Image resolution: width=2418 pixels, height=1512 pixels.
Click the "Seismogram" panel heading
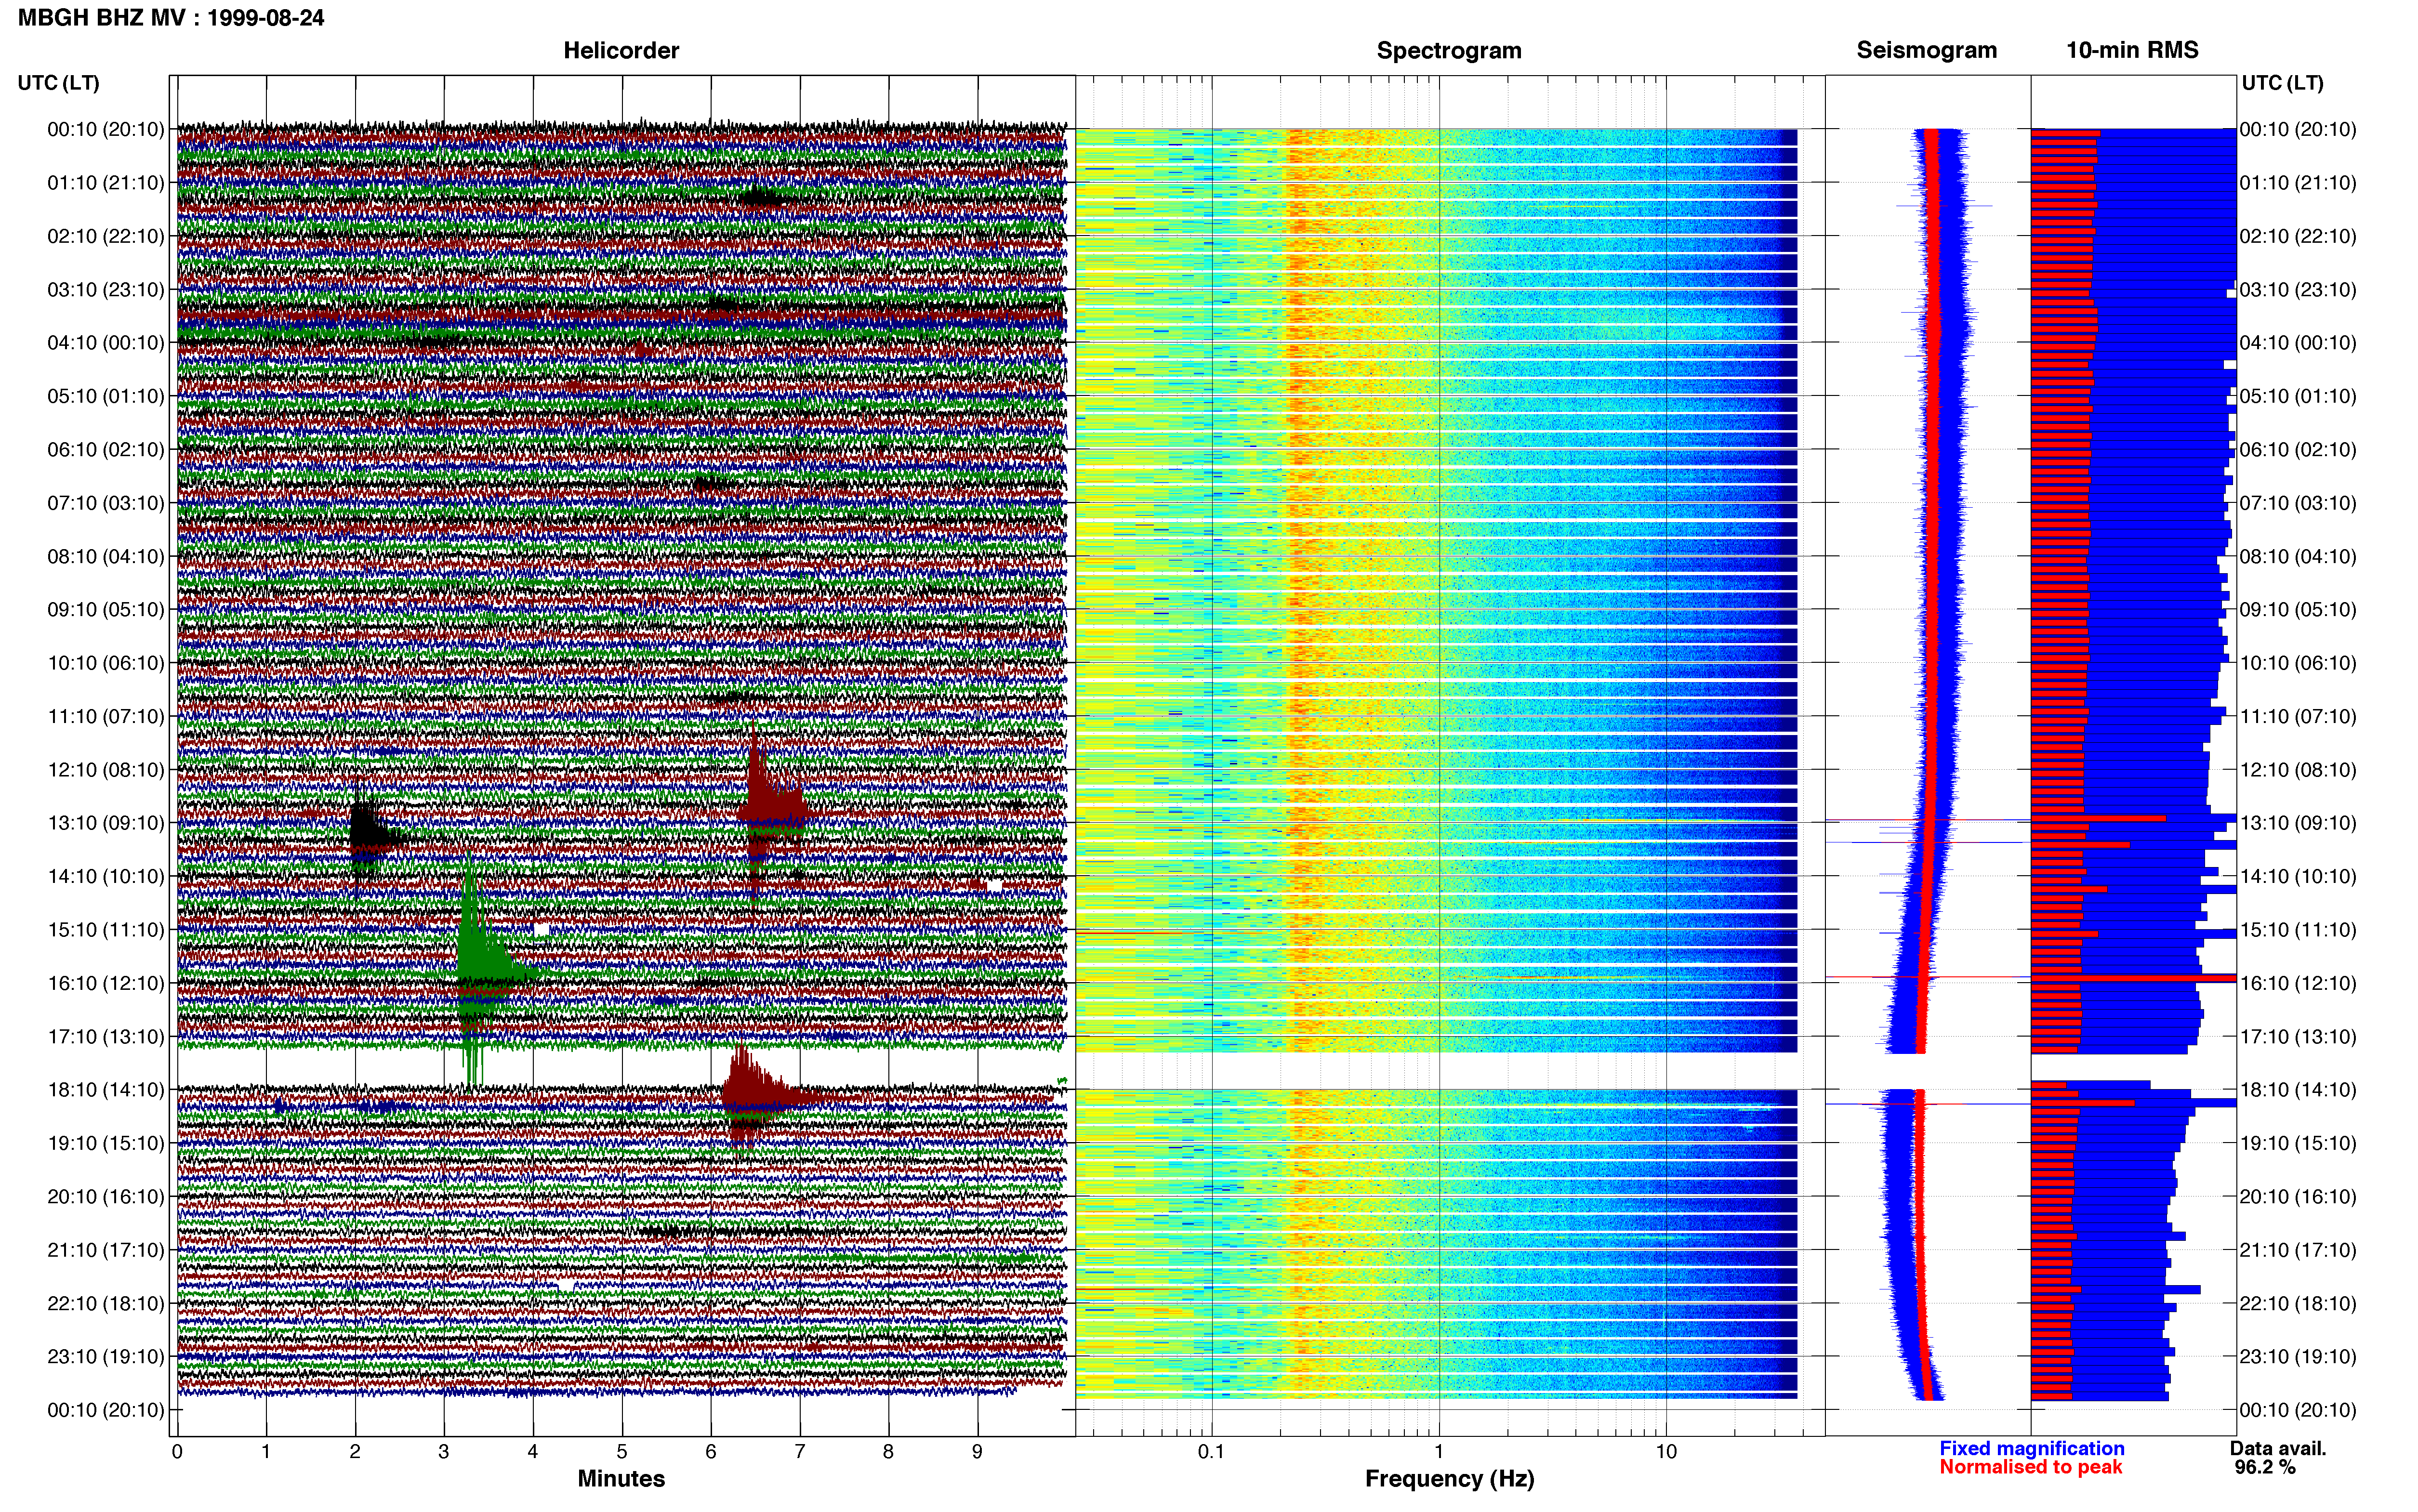coord(1926,50)
